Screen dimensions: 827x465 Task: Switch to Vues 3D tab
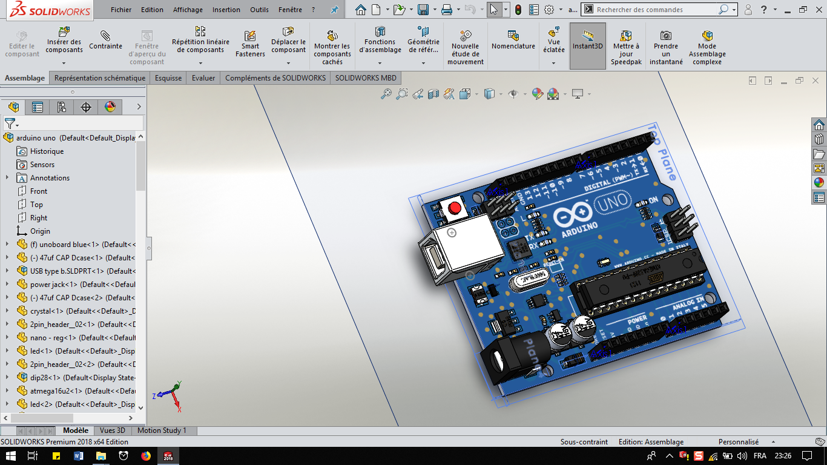(113, 430)
